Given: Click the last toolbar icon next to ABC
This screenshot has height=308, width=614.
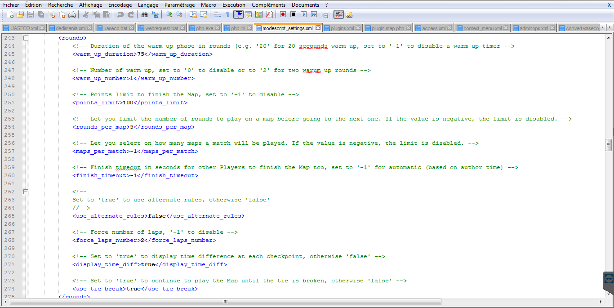Looking at the screenshot, I should (349, 14).
